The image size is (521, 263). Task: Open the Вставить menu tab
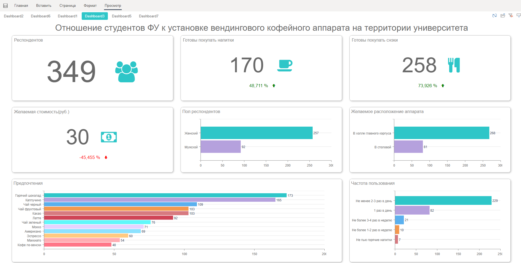pyautogui.click(x=44, y=6)
